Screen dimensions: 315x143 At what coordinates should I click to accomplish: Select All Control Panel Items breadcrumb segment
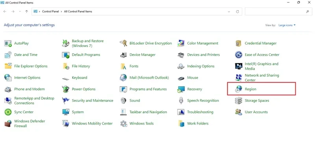pyautogui.click(x=78, y=12)
